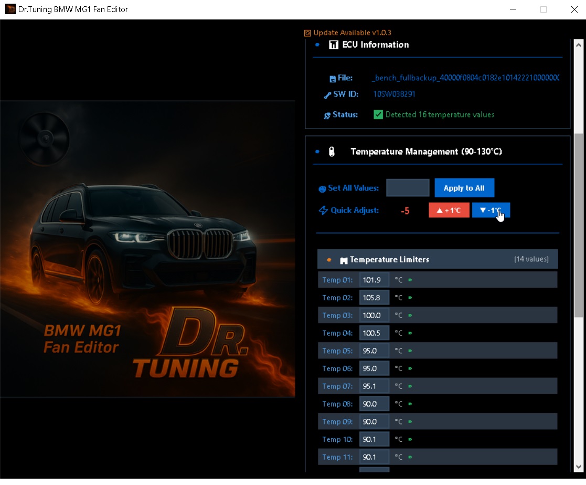Click the ECU Information header icon
The width and height of the screenshot is (586, 485).
pos(333,45)
